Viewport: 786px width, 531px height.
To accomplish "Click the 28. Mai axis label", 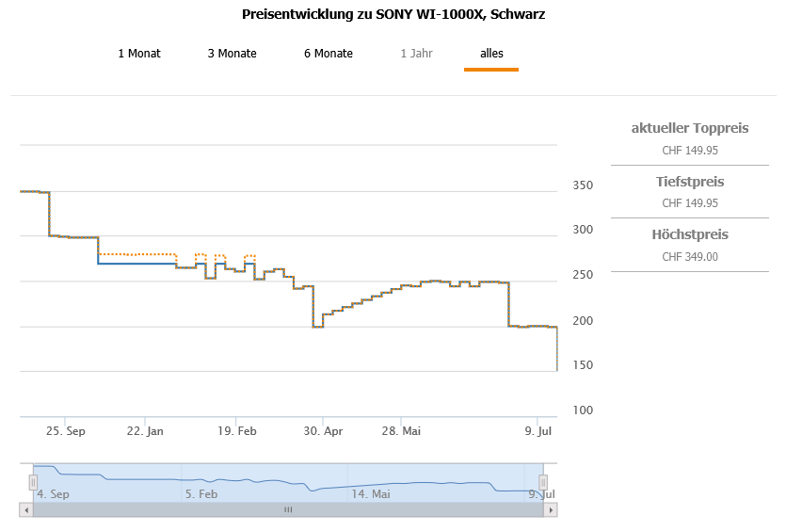I will pyautogui.click(x=401, y=431).
